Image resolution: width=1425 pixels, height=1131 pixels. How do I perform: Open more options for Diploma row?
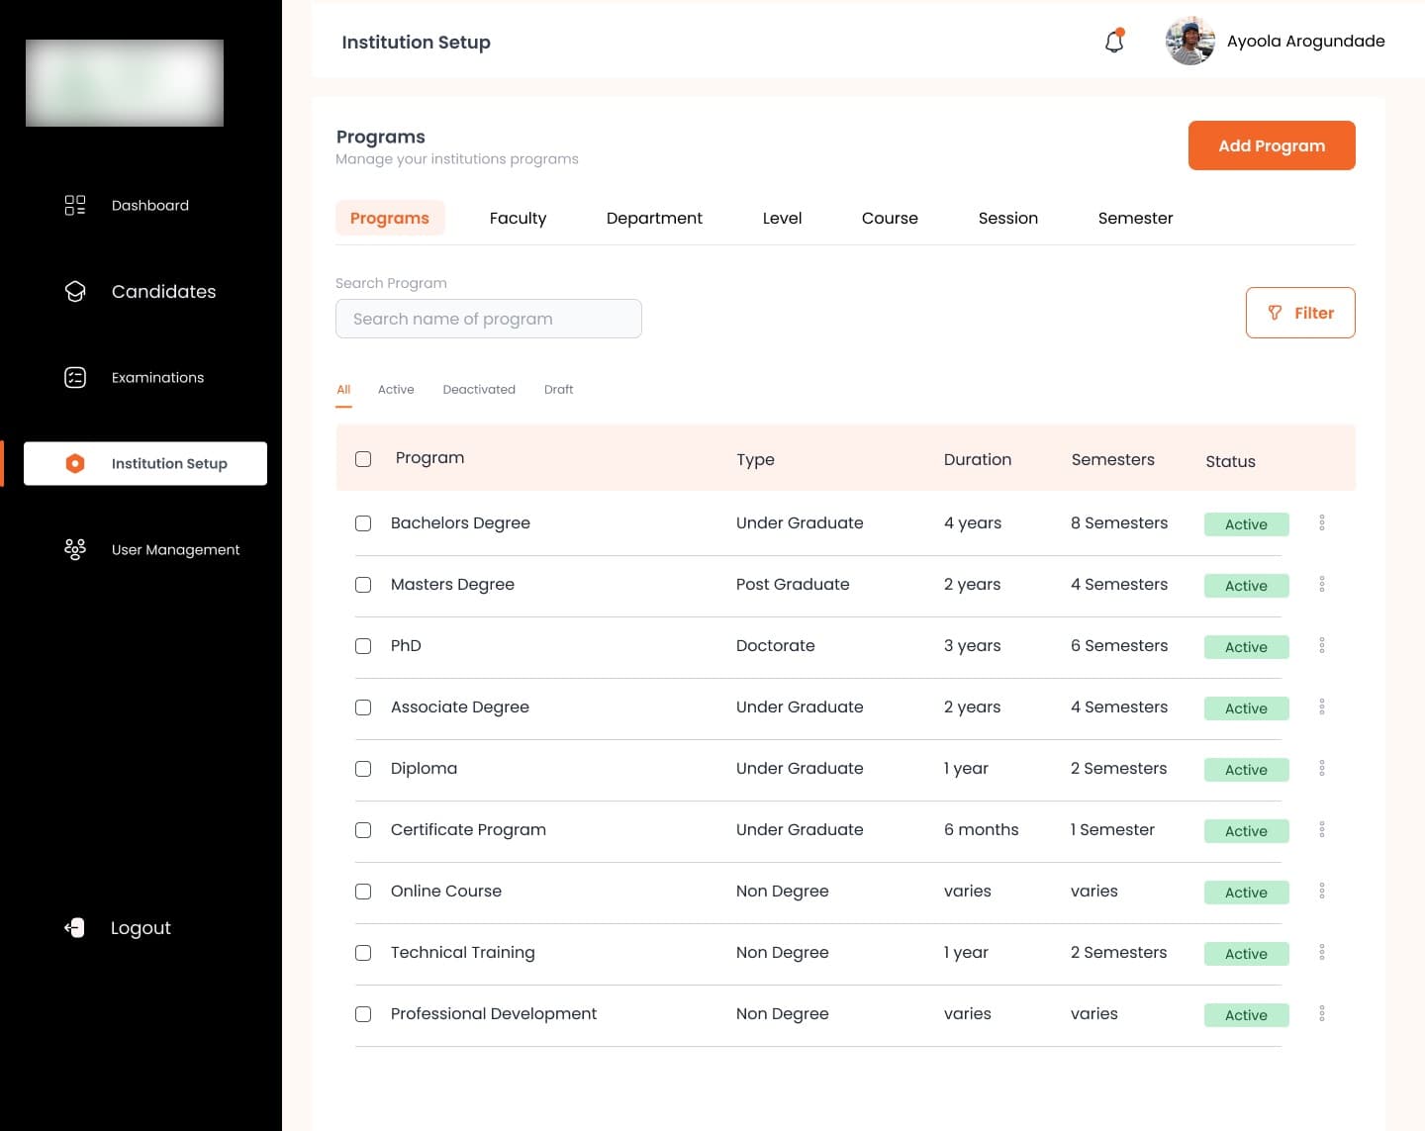(x=1322, y=768)
